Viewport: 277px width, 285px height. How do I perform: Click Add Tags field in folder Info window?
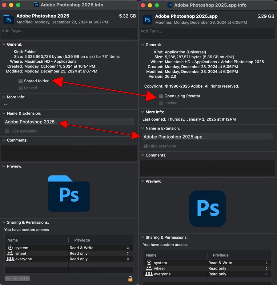tap(69, 33)
